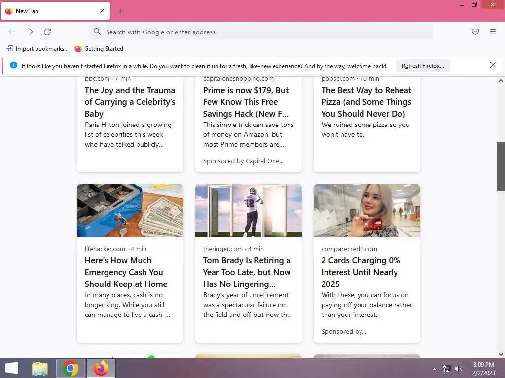Click the scrollbar down arrow
Image resolution: width=505 pixels, height=378 pixels.
(501, 354)
